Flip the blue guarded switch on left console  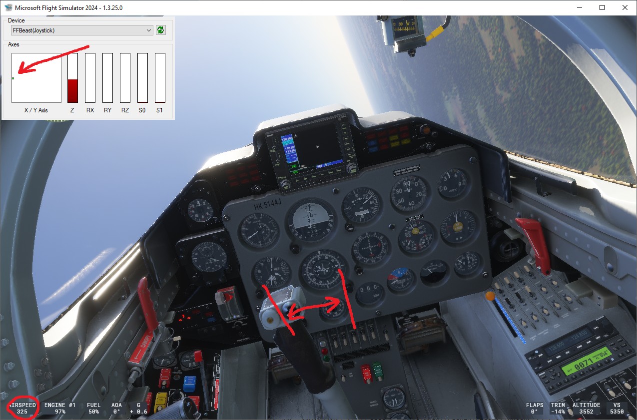[x=189, y=383]
